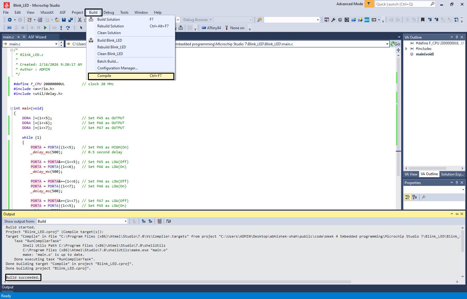Toggle auto-hide pin on Output panel

point(457,214)
